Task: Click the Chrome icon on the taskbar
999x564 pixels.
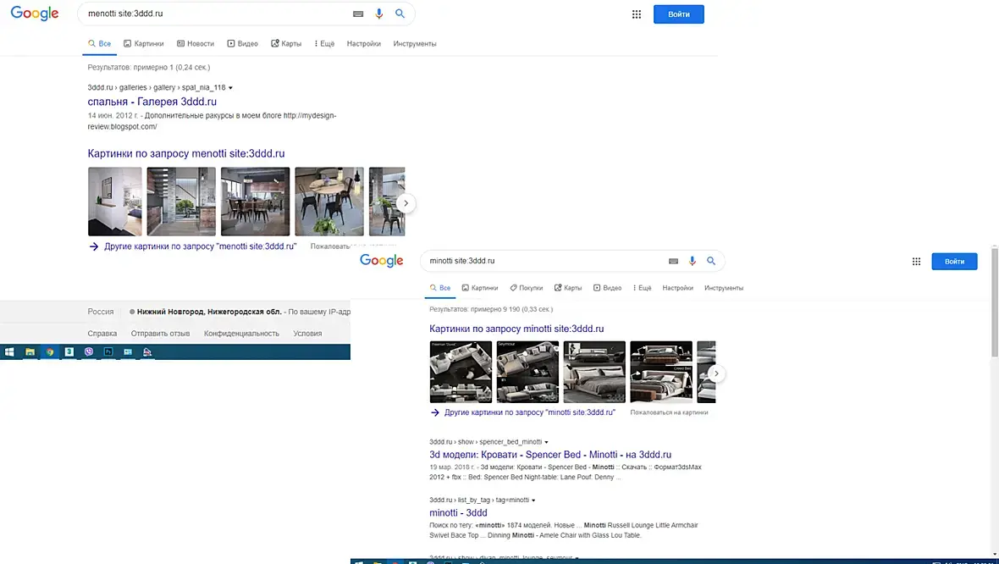Action: [x=50, y=351]
